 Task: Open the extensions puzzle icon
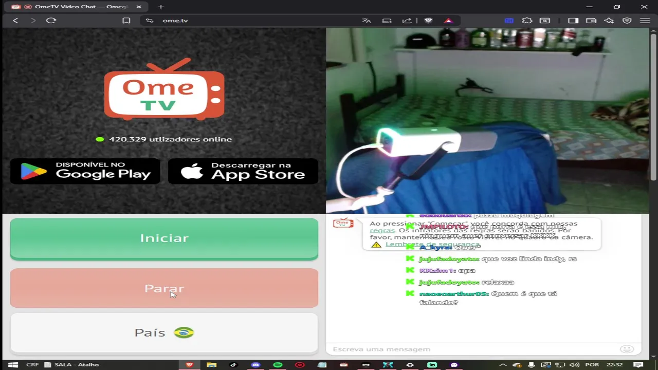[527, 21]
